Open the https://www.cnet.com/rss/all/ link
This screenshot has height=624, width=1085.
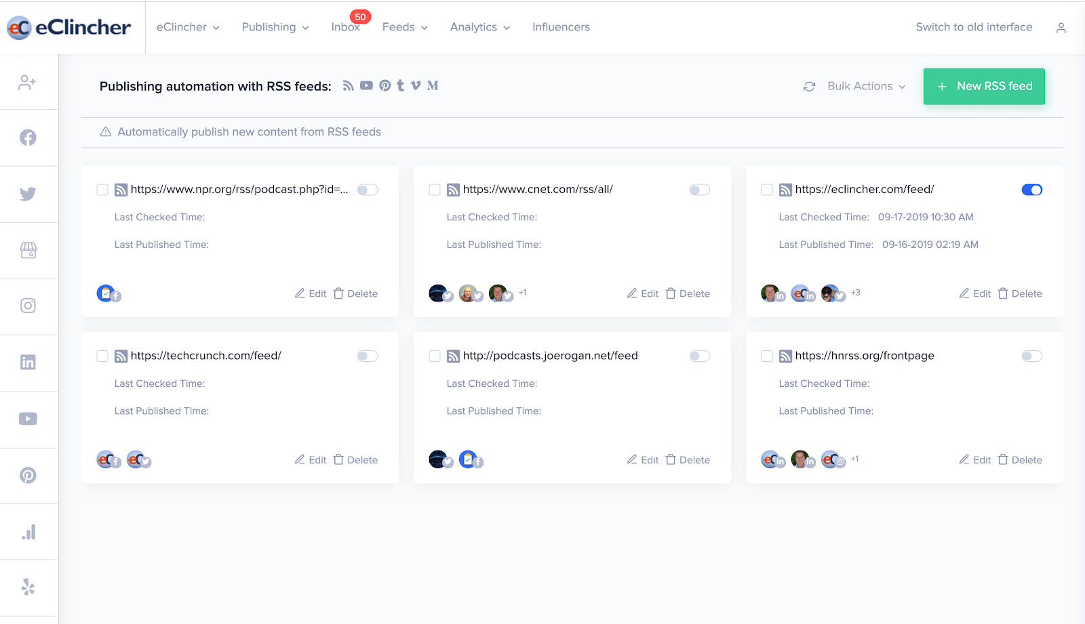(538, 190)
